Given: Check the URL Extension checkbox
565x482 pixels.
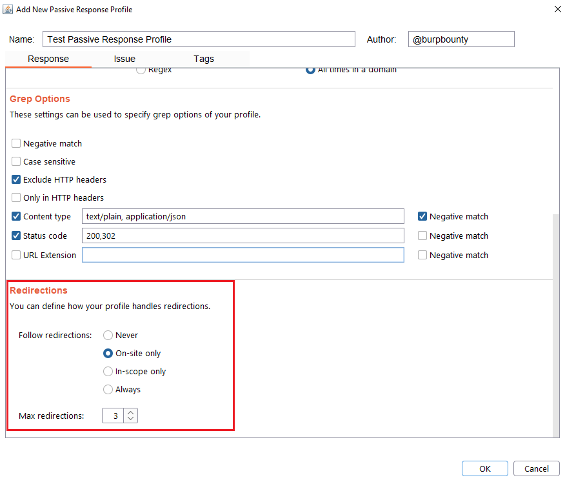Looking at the screenshot, I should pyautogui.click(x=16, y=255).
